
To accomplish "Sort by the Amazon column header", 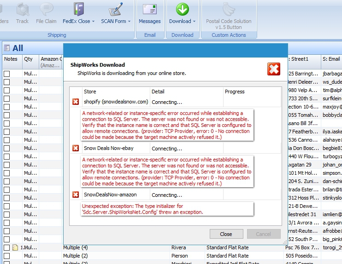I will 51,62.
